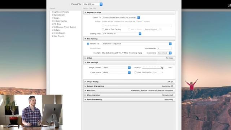
Task: Click the file size limit input field
Action: [156, 73]
